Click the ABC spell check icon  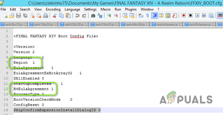pos(220,16)
